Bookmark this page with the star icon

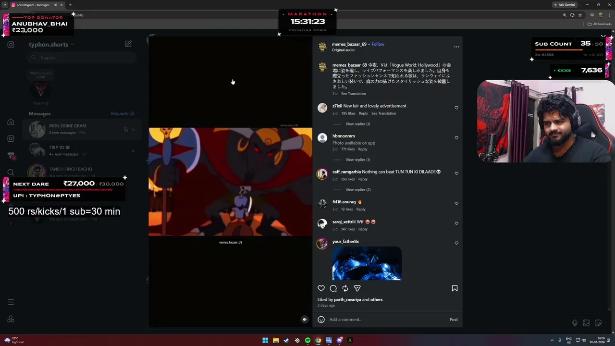tap(580, 15)
